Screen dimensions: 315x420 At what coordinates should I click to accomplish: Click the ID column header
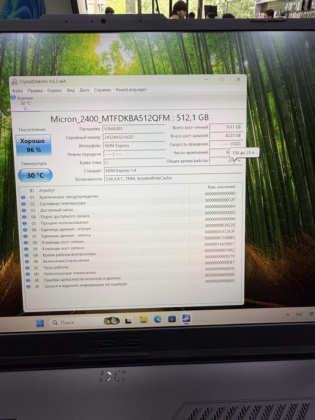[x=32, y=190]
